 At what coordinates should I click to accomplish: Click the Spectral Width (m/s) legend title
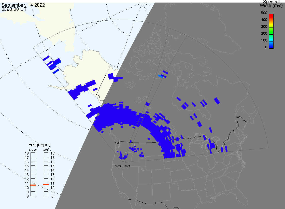coord(271,4)
